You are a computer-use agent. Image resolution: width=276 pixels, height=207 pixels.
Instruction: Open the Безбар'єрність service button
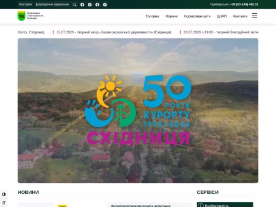225,205
